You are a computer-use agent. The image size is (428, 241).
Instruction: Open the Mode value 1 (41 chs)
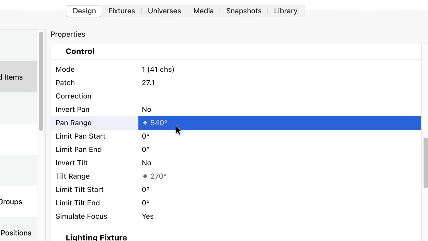158,69
